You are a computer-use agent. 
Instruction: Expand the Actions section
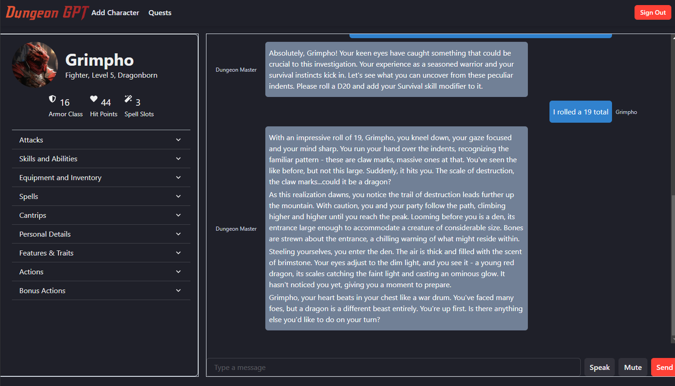pos(101,272)
